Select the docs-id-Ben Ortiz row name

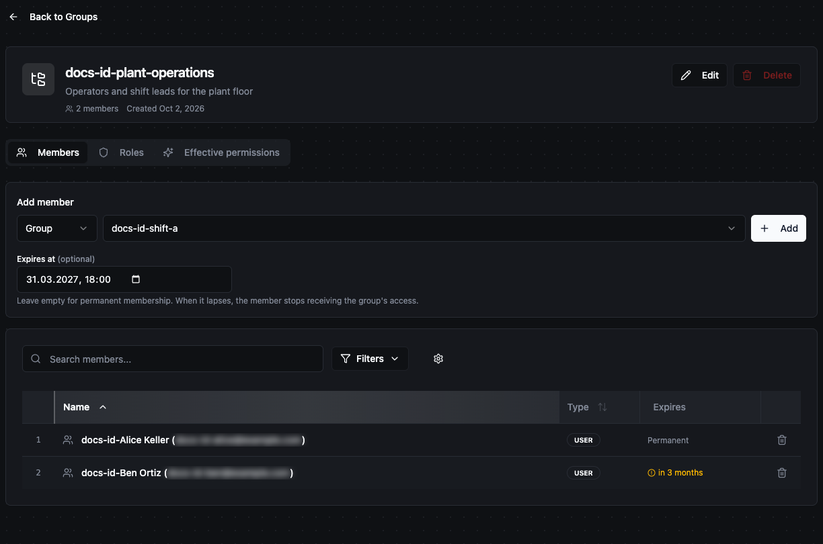pyautogui.click(x=187, y=473)
